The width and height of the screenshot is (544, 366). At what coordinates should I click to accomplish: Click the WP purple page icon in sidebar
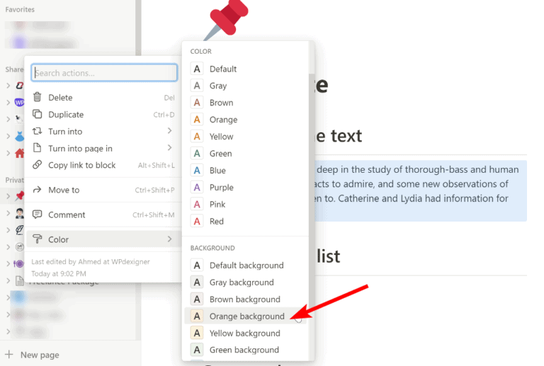click(19, 102)
